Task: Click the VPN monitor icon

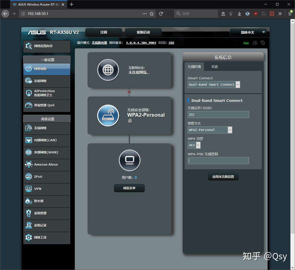Action: [29, 189]
